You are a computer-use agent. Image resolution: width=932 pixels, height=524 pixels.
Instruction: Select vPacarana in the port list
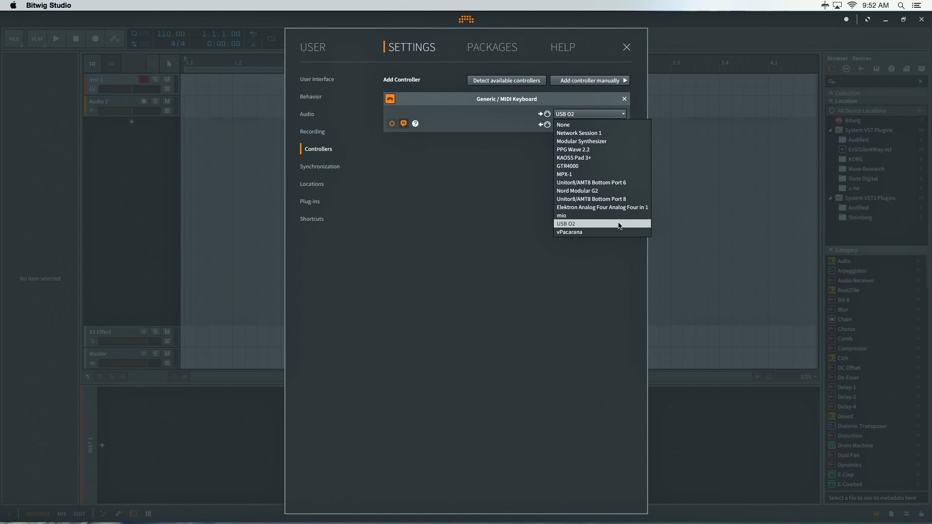pos(602,232)
